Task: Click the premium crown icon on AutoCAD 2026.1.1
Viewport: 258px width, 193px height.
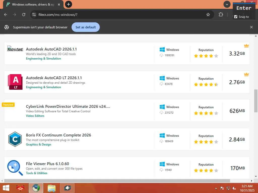Action: (x=246, y=46)
